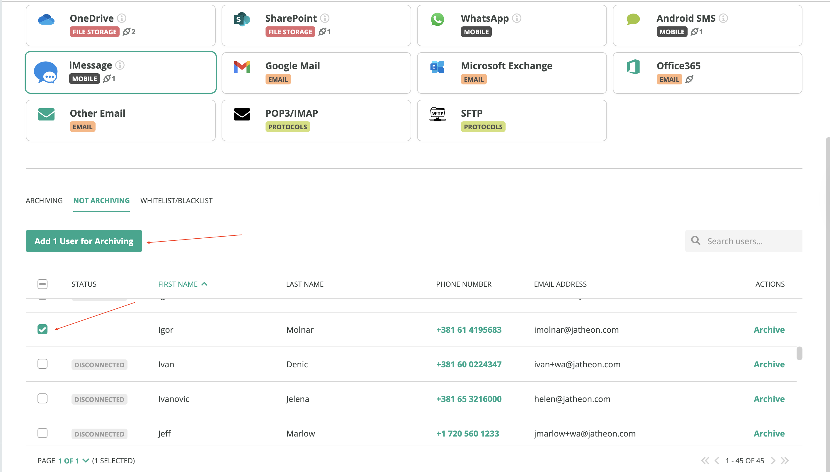Click the user table scrollbar thumb
Viewport: 830px width, 472px height.
point(799,353)
